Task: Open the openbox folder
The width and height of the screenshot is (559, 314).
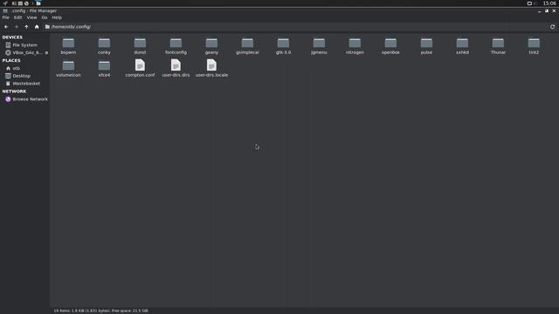Action: 390,46
